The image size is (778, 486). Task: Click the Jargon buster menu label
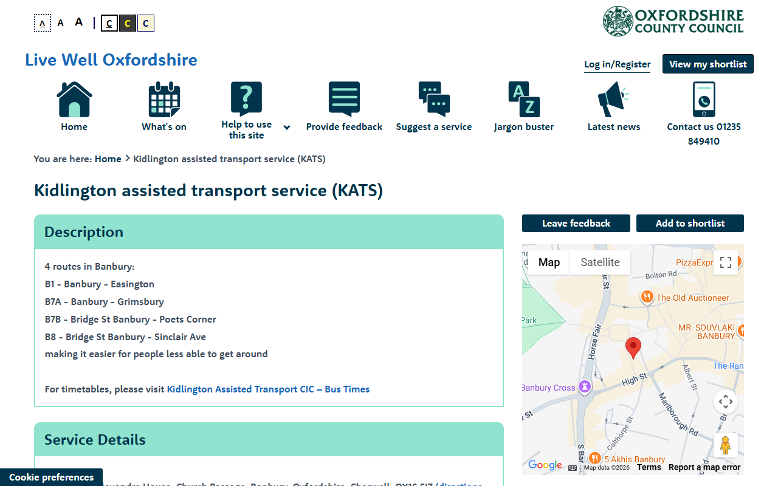coord(524,127)
